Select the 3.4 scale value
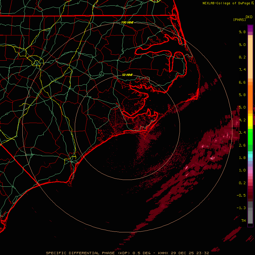The height and width of the screenshot is (255, 255). pyautogui.click(x=242, y=133)
